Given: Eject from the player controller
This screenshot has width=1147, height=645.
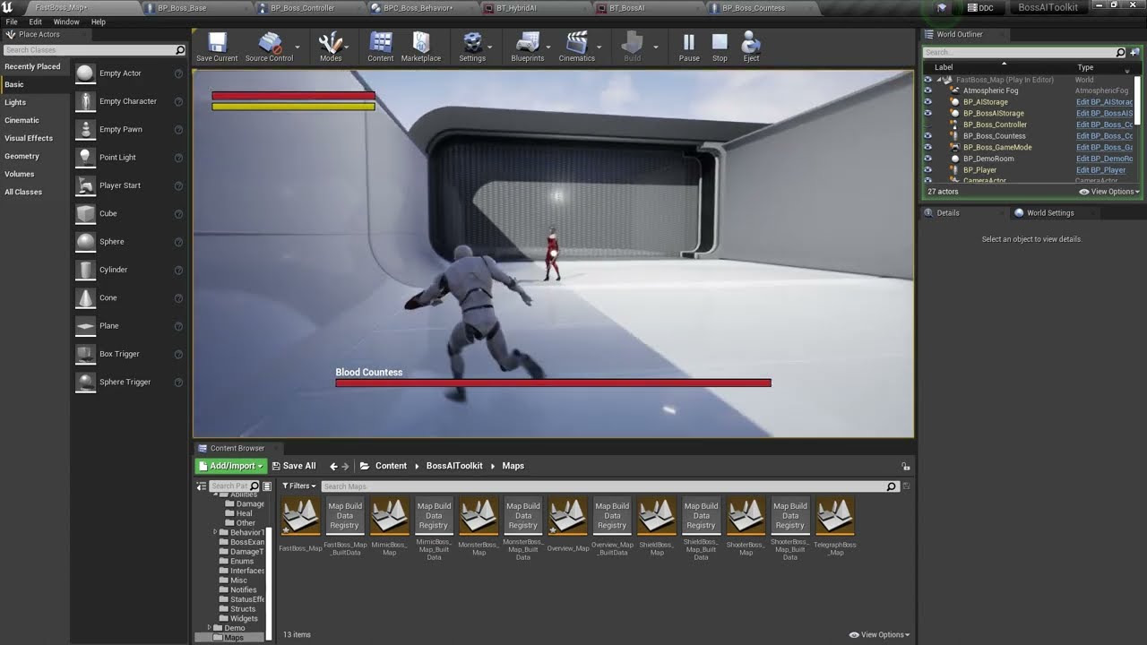Looking at the screenshot, I should 751,47.
